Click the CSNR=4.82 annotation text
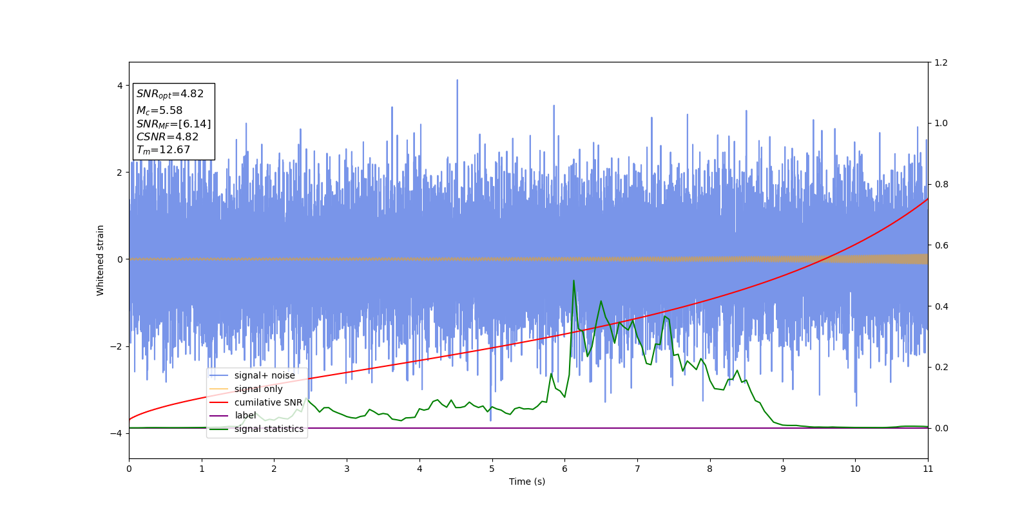 [168, 136]
